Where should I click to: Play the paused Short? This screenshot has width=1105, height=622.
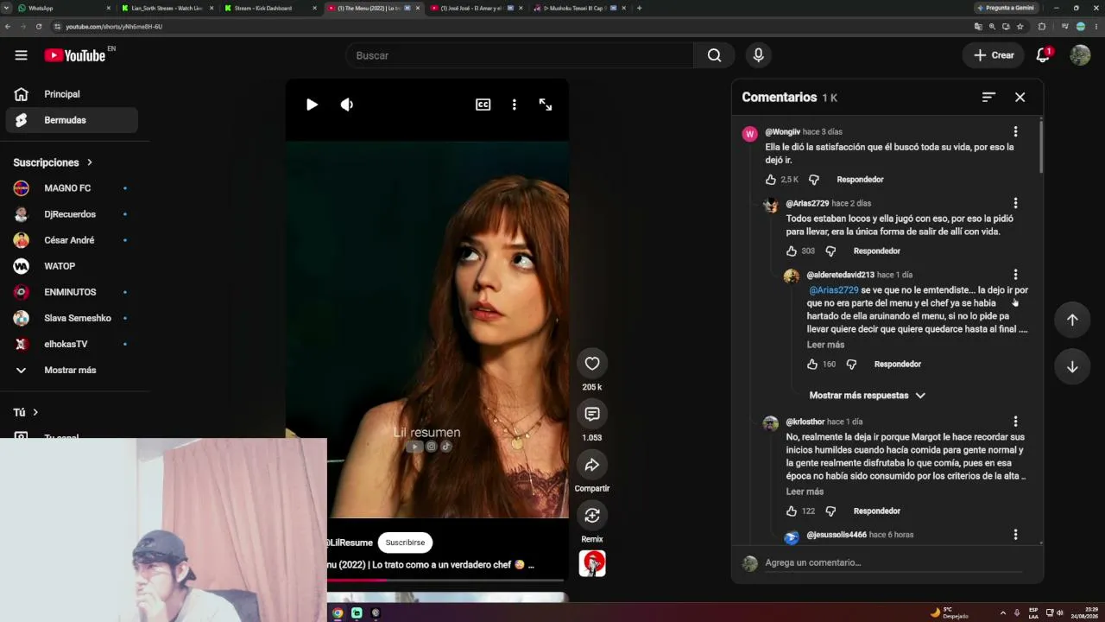pyautogui.click(x=312, y=105)
